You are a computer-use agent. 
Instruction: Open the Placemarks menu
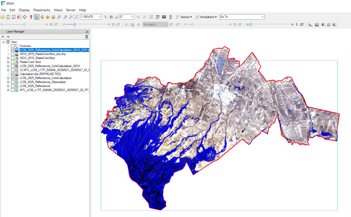tap(42, 10)
